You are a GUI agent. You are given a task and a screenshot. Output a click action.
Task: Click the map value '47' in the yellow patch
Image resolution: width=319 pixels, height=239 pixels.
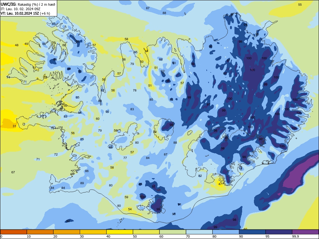coord(220,184)
